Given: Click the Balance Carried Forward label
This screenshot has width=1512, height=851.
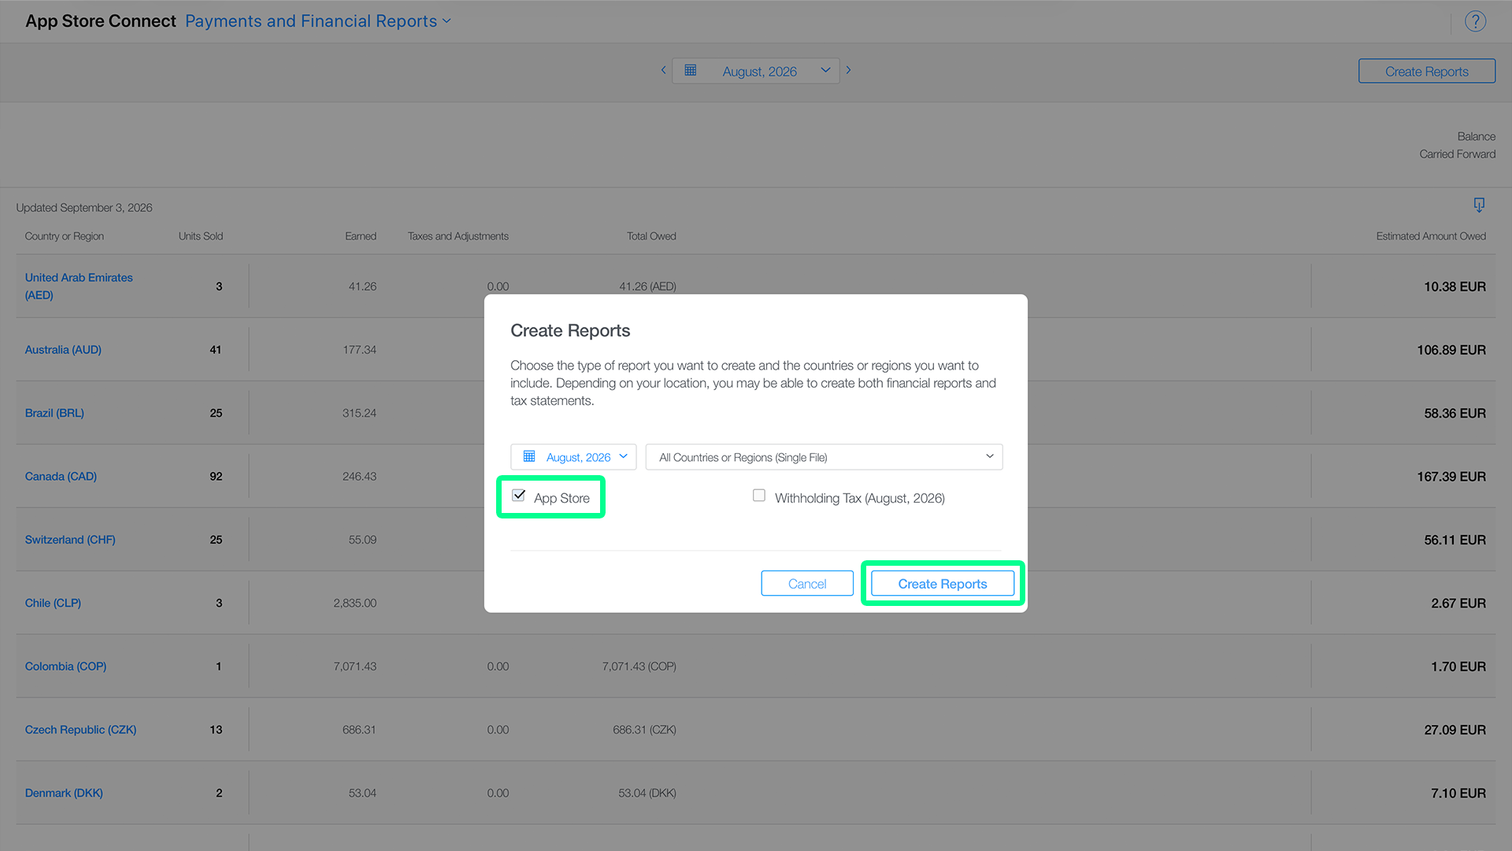Looking at the screenshot, I should (1457, 145).
